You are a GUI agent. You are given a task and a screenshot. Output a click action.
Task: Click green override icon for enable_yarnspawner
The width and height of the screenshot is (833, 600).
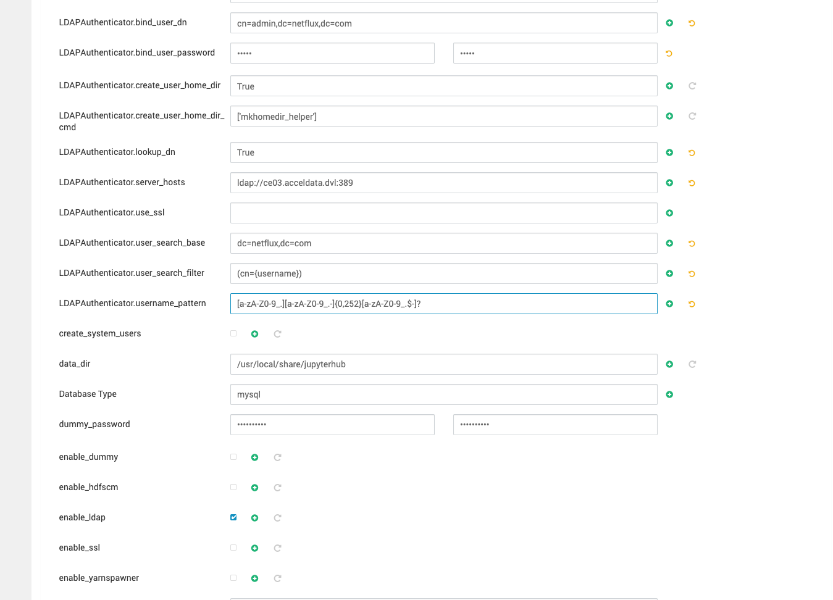(x=254, y=578)
